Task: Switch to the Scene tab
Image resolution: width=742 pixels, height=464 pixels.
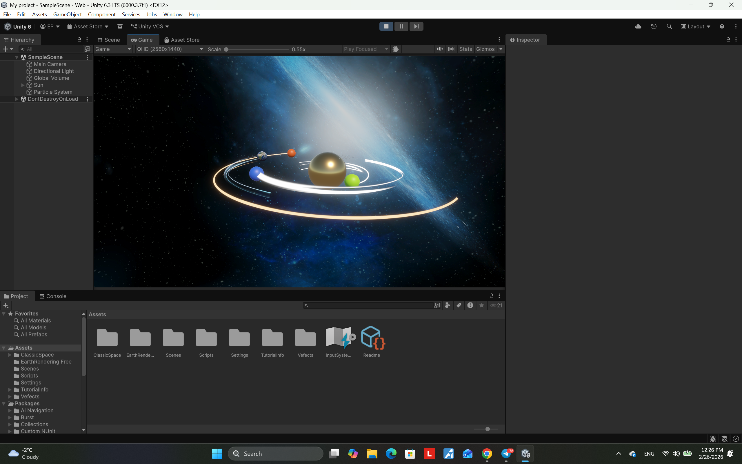Action: pyautogui.click(x=109, y=40)
